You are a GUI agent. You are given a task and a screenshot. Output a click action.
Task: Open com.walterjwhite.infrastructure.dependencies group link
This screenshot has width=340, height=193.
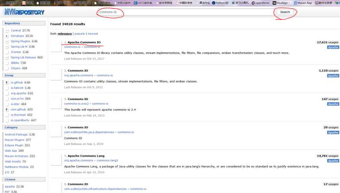pos(95,189)
